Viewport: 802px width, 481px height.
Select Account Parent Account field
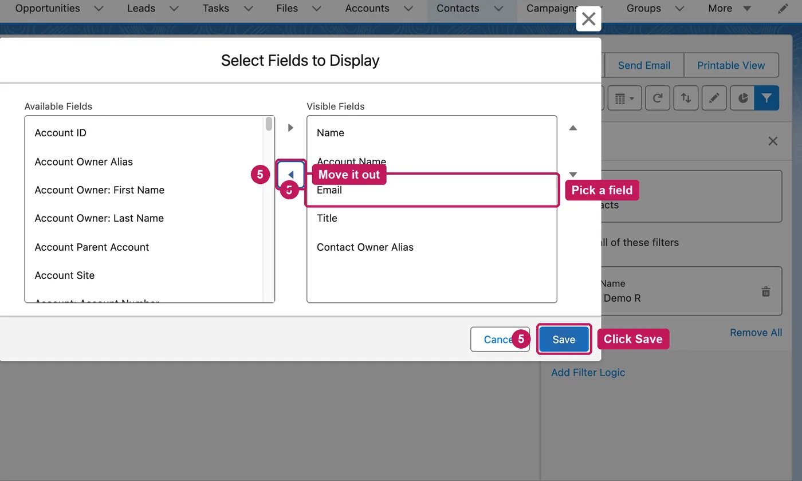click(x=144, y=247)
